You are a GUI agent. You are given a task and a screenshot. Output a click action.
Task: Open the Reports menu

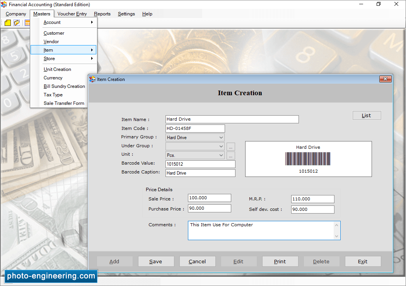coord(102,14)
